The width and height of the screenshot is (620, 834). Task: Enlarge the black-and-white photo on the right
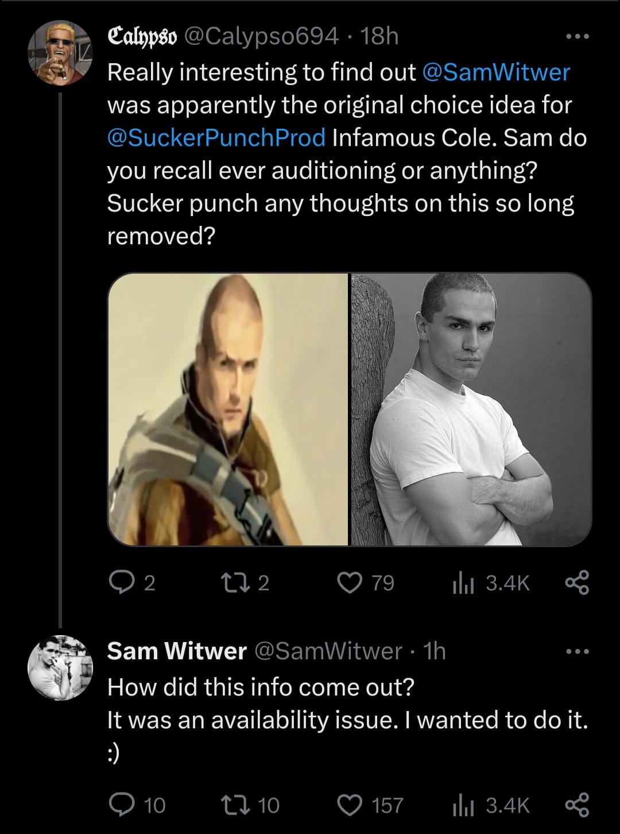click(471, 409)
